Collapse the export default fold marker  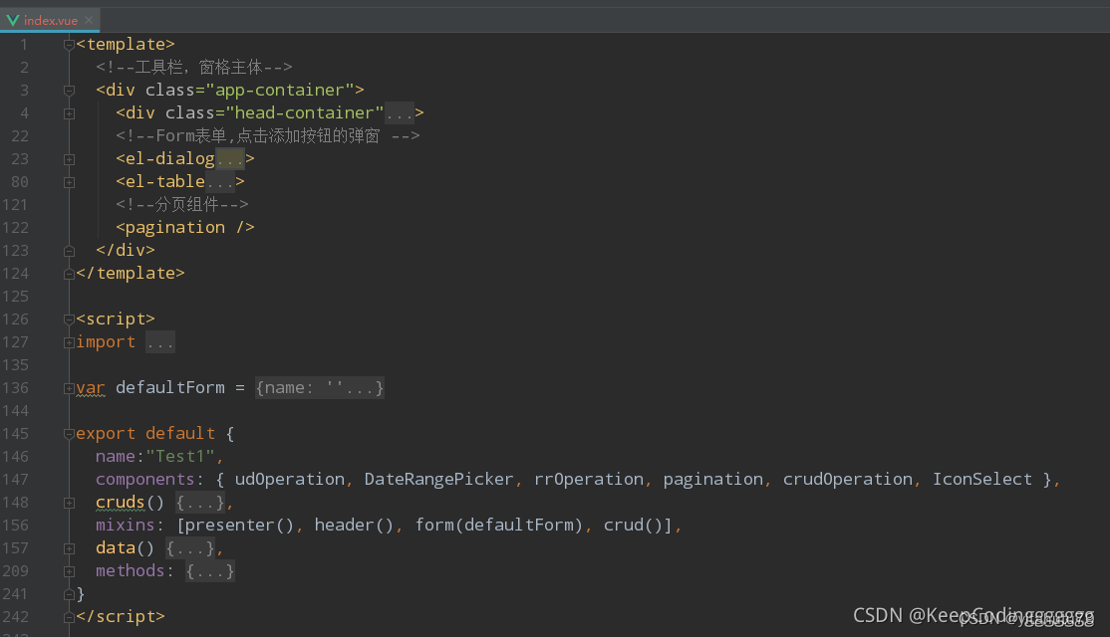[69, 433]
